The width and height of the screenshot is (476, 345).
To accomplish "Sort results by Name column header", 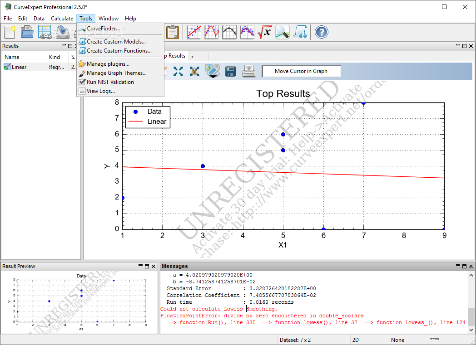I will [x=24, y=57].
